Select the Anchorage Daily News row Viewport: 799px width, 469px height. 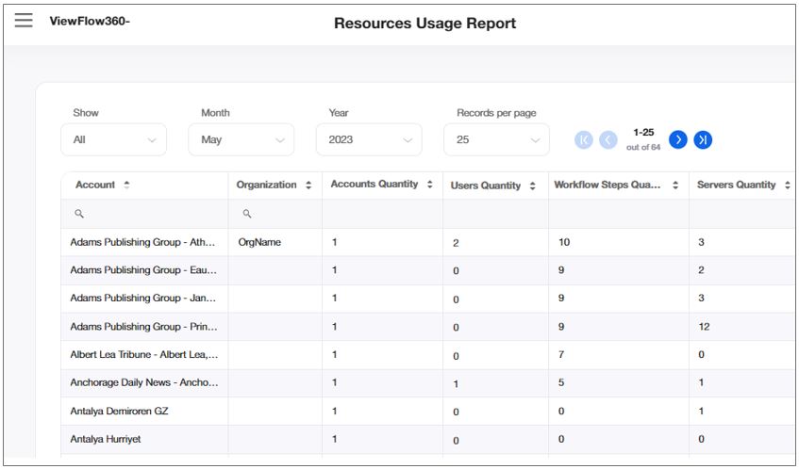[143, 383]
